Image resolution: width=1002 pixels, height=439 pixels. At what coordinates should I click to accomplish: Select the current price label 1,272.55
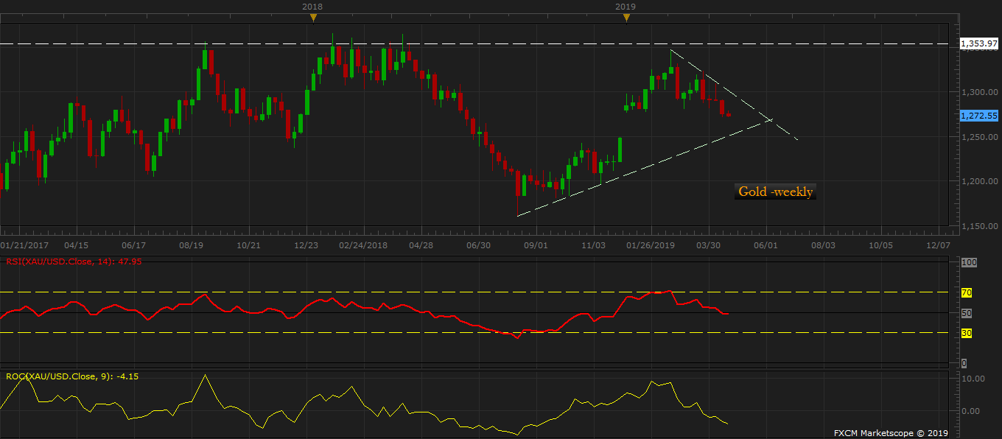[978, 116]
